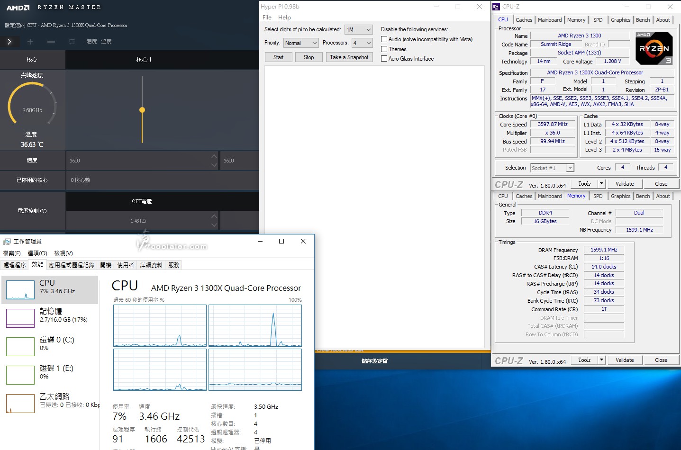The image size is (681, 450).
Task: Click Start button in Hyper PI
Action: coord(279,57)
